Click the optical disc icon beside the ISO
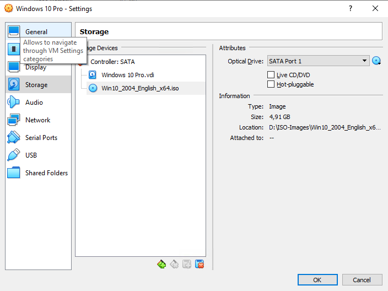 [93, 88]
